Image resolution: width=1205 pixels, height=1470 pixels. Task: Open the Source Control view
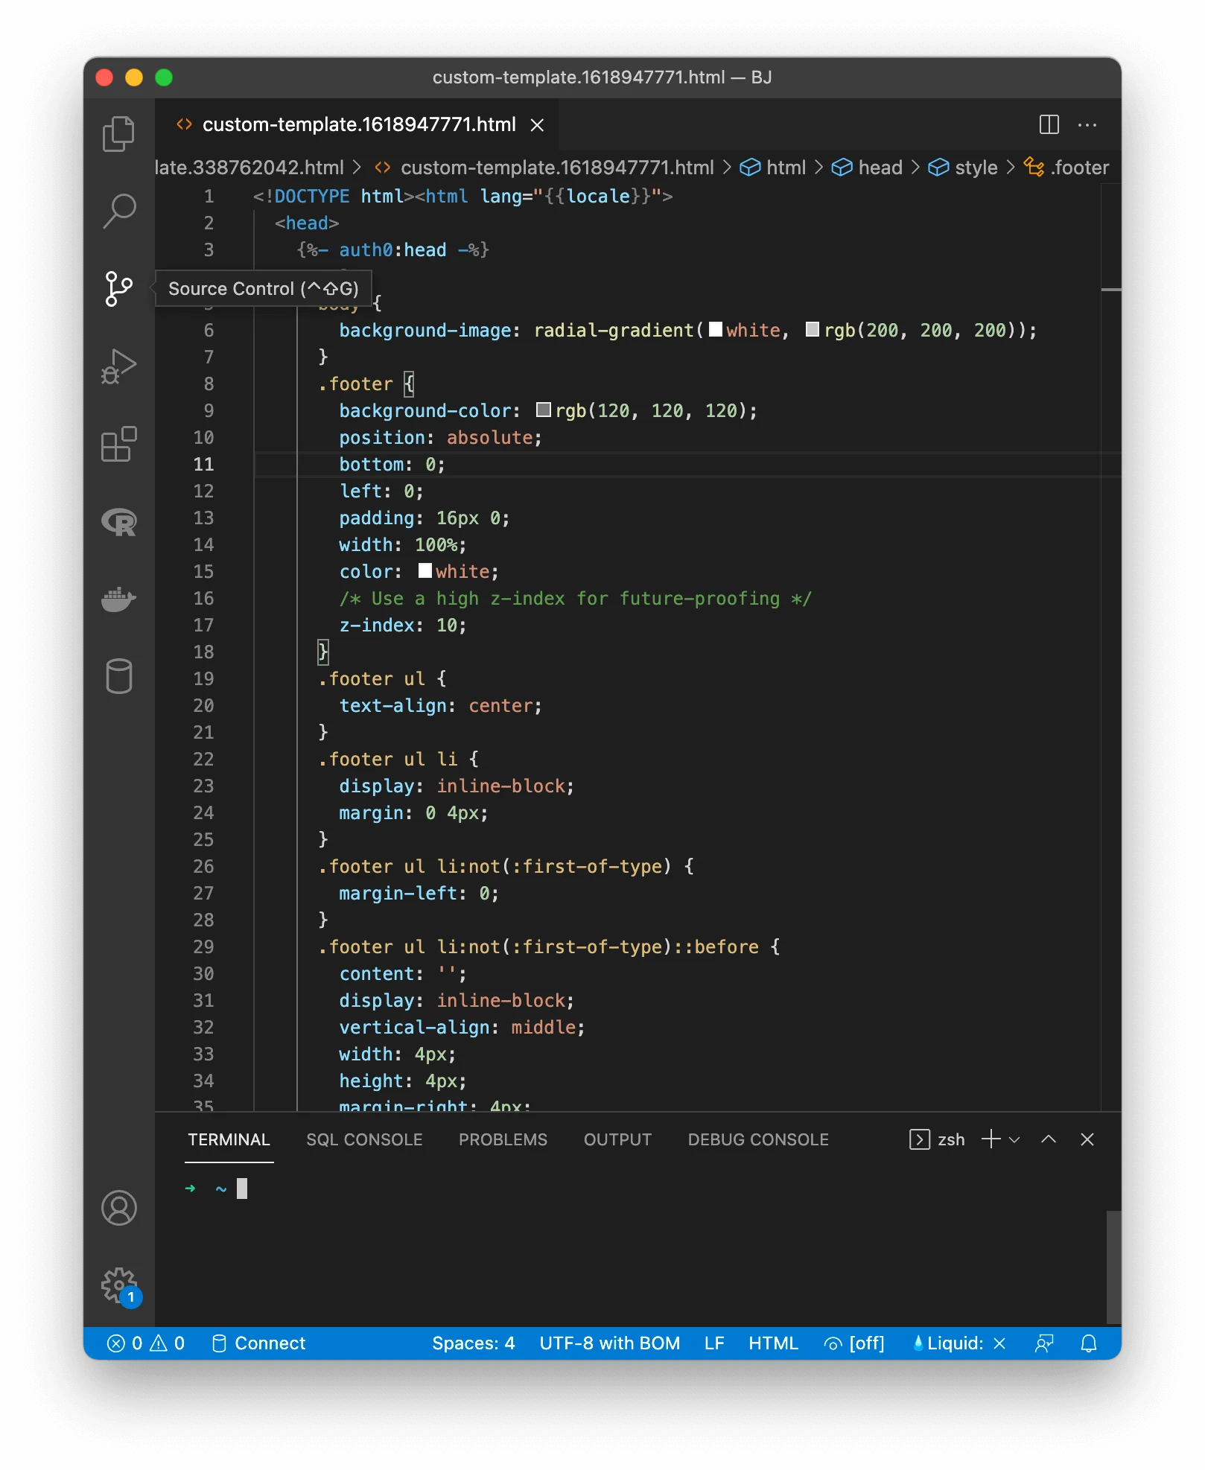tap(118, 289)
